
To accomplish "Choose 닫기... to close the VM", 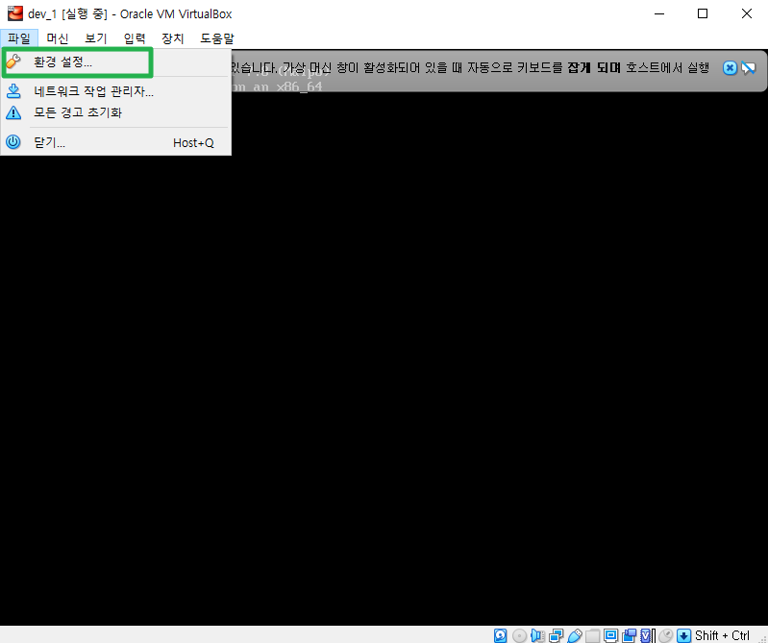I will point(115,142).
